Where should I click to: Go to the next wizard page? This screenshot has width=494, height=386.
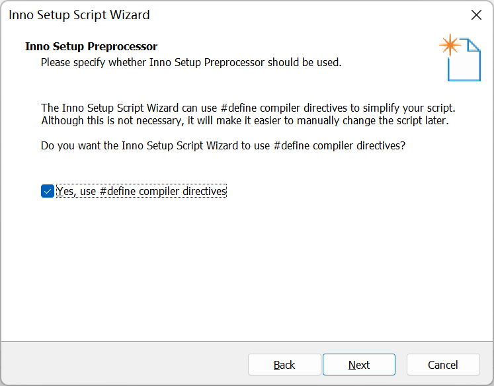[358, 365]
